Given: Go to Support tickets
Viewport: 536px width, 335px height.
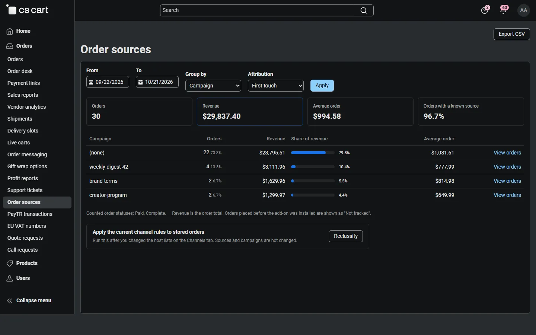Looking at the screenshot, I should [x=25, y=190].
